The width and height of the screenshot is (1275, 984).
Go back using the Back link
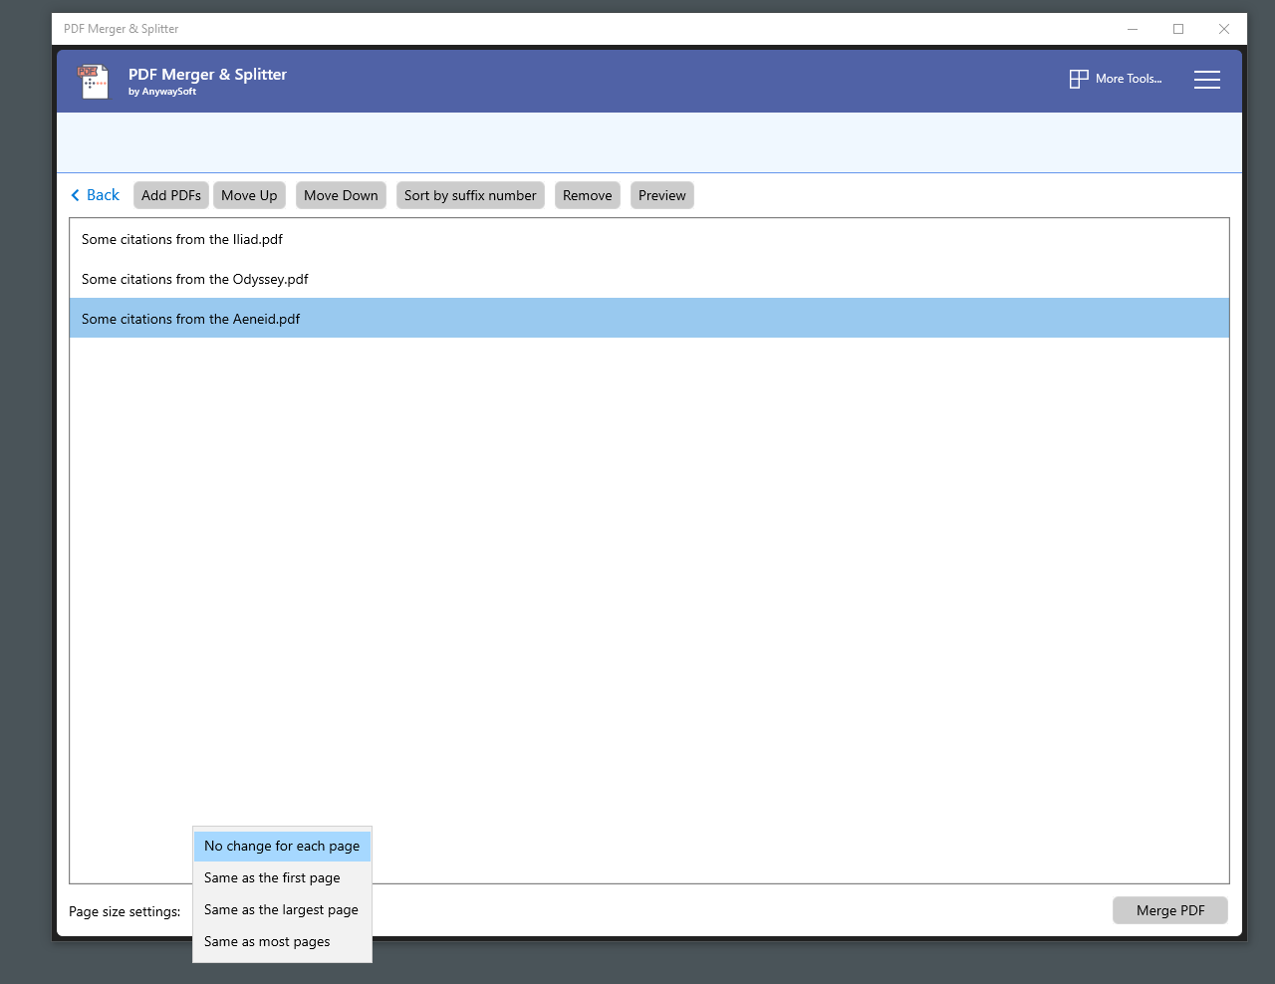coord(95,195)
